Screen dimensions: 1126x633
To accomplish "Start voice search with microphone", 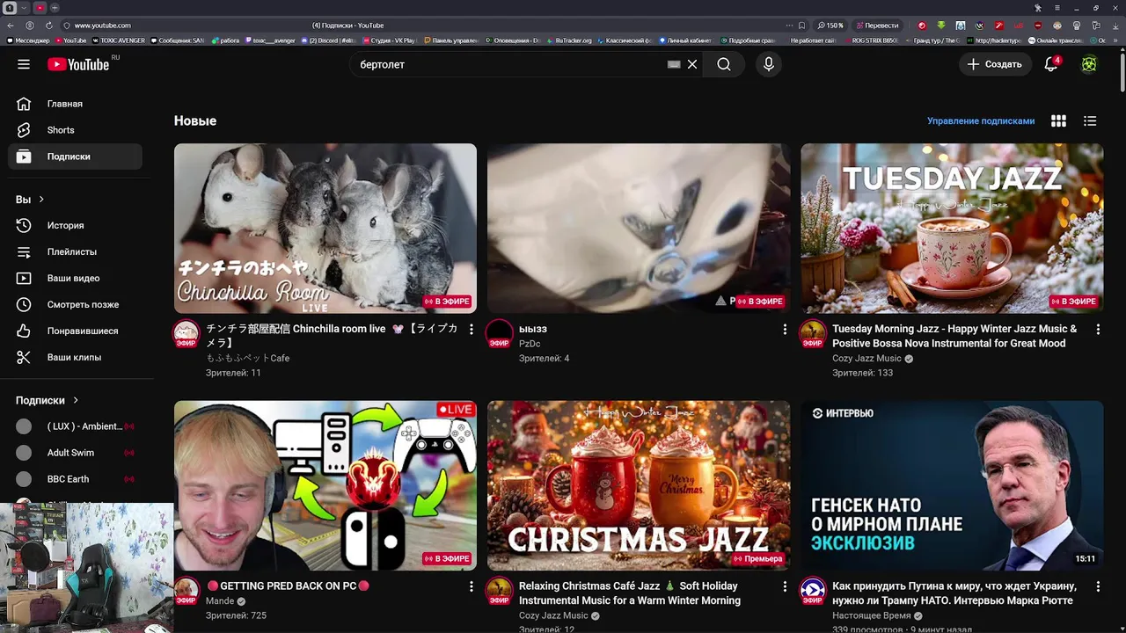I will click(x=769, y=64).
